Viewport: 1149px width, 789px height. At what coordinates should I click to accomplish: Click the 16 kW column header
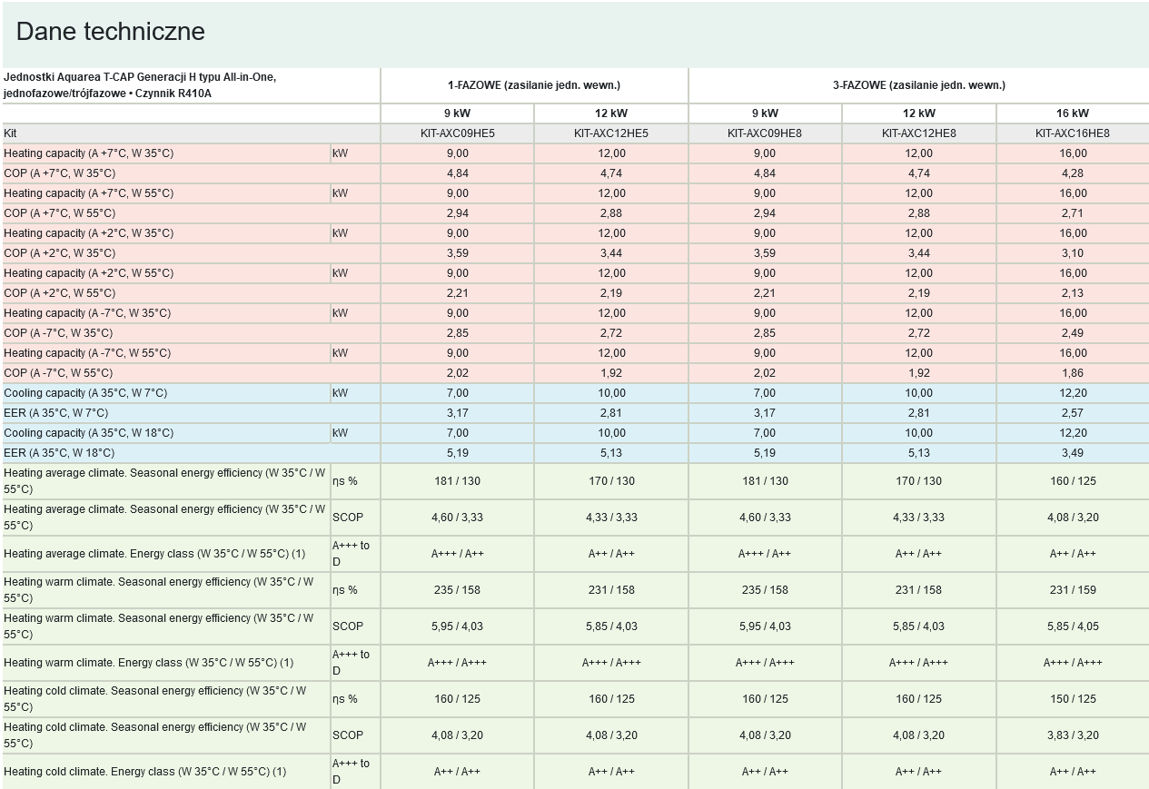pyautogui.click(x=1072, y=113)
